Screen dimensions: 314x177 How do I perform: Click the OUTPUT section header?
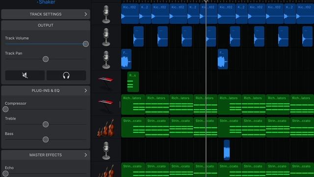click(46, 25)
